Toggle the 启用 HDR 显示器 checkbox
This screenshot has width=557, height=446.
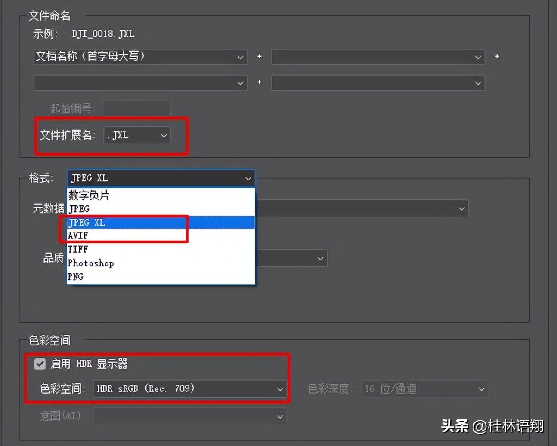(40, 364)
